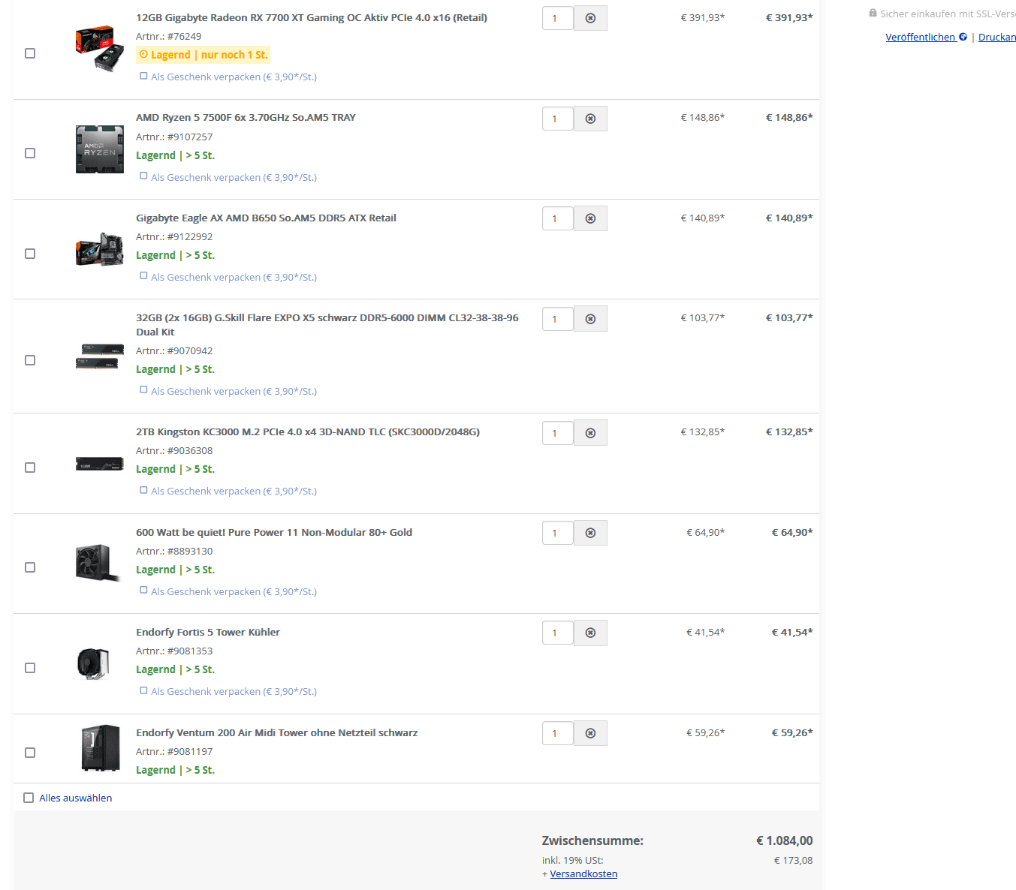The image size is (1016, 890).
Task: Open the Versandkosten link
Action: [x=583, y=873]
